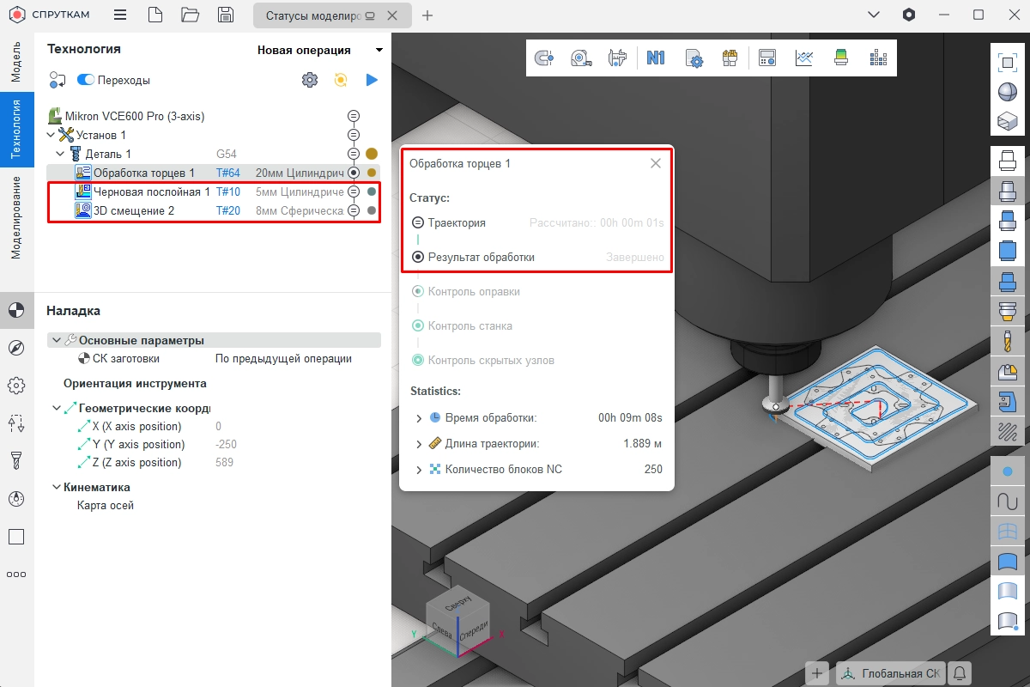Select the tape measure tool
1030x687 pixels.
pos(582,58)
